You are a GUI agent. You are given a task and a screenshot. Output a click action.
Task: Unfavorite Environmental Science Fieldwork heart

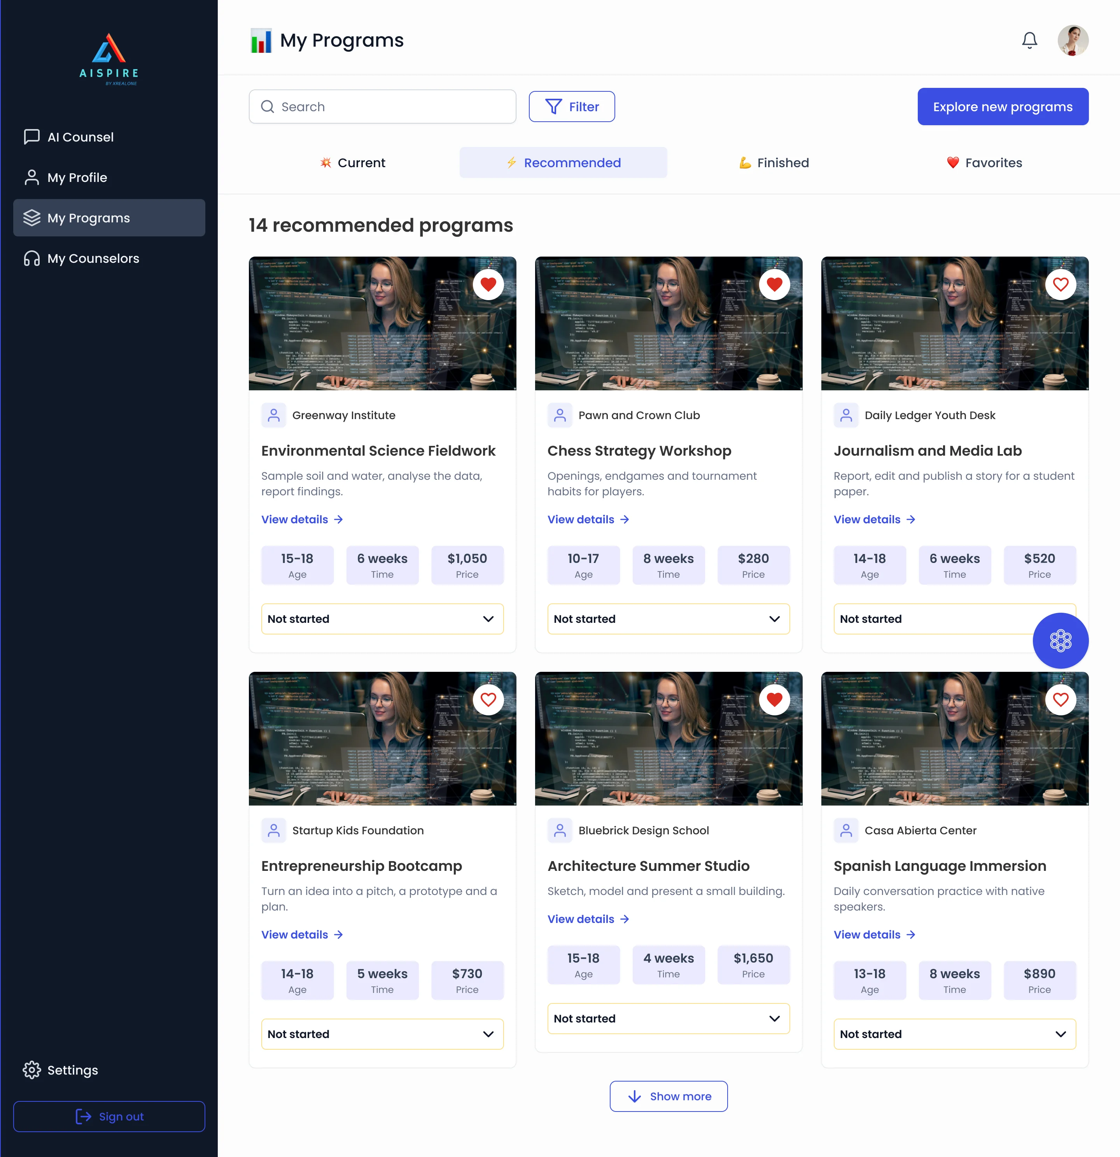click(x=488, y=285)
